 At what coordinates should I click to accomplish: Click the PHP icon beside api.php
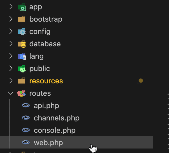point(26,106)
